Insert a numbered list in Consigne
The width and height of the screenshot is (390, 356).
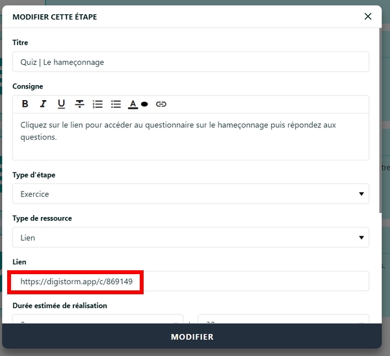[x=97, y=104]
